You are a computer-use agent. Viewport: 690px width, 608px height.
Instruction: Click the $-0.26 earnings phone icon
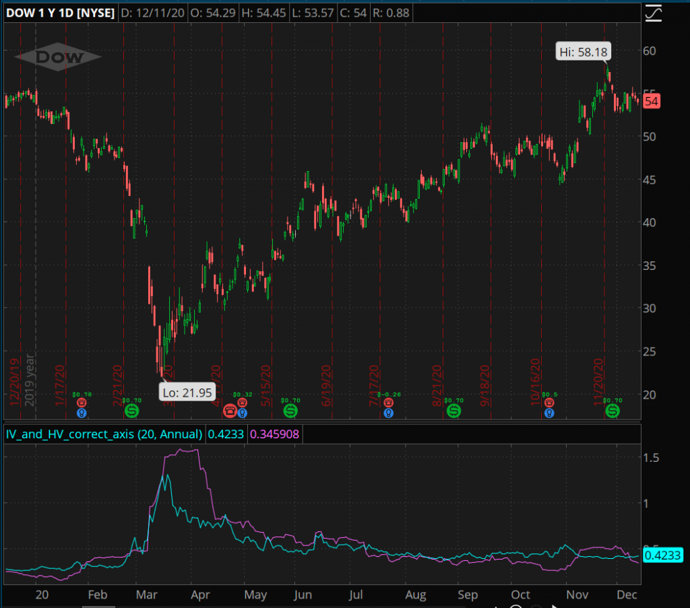[388, 403]
